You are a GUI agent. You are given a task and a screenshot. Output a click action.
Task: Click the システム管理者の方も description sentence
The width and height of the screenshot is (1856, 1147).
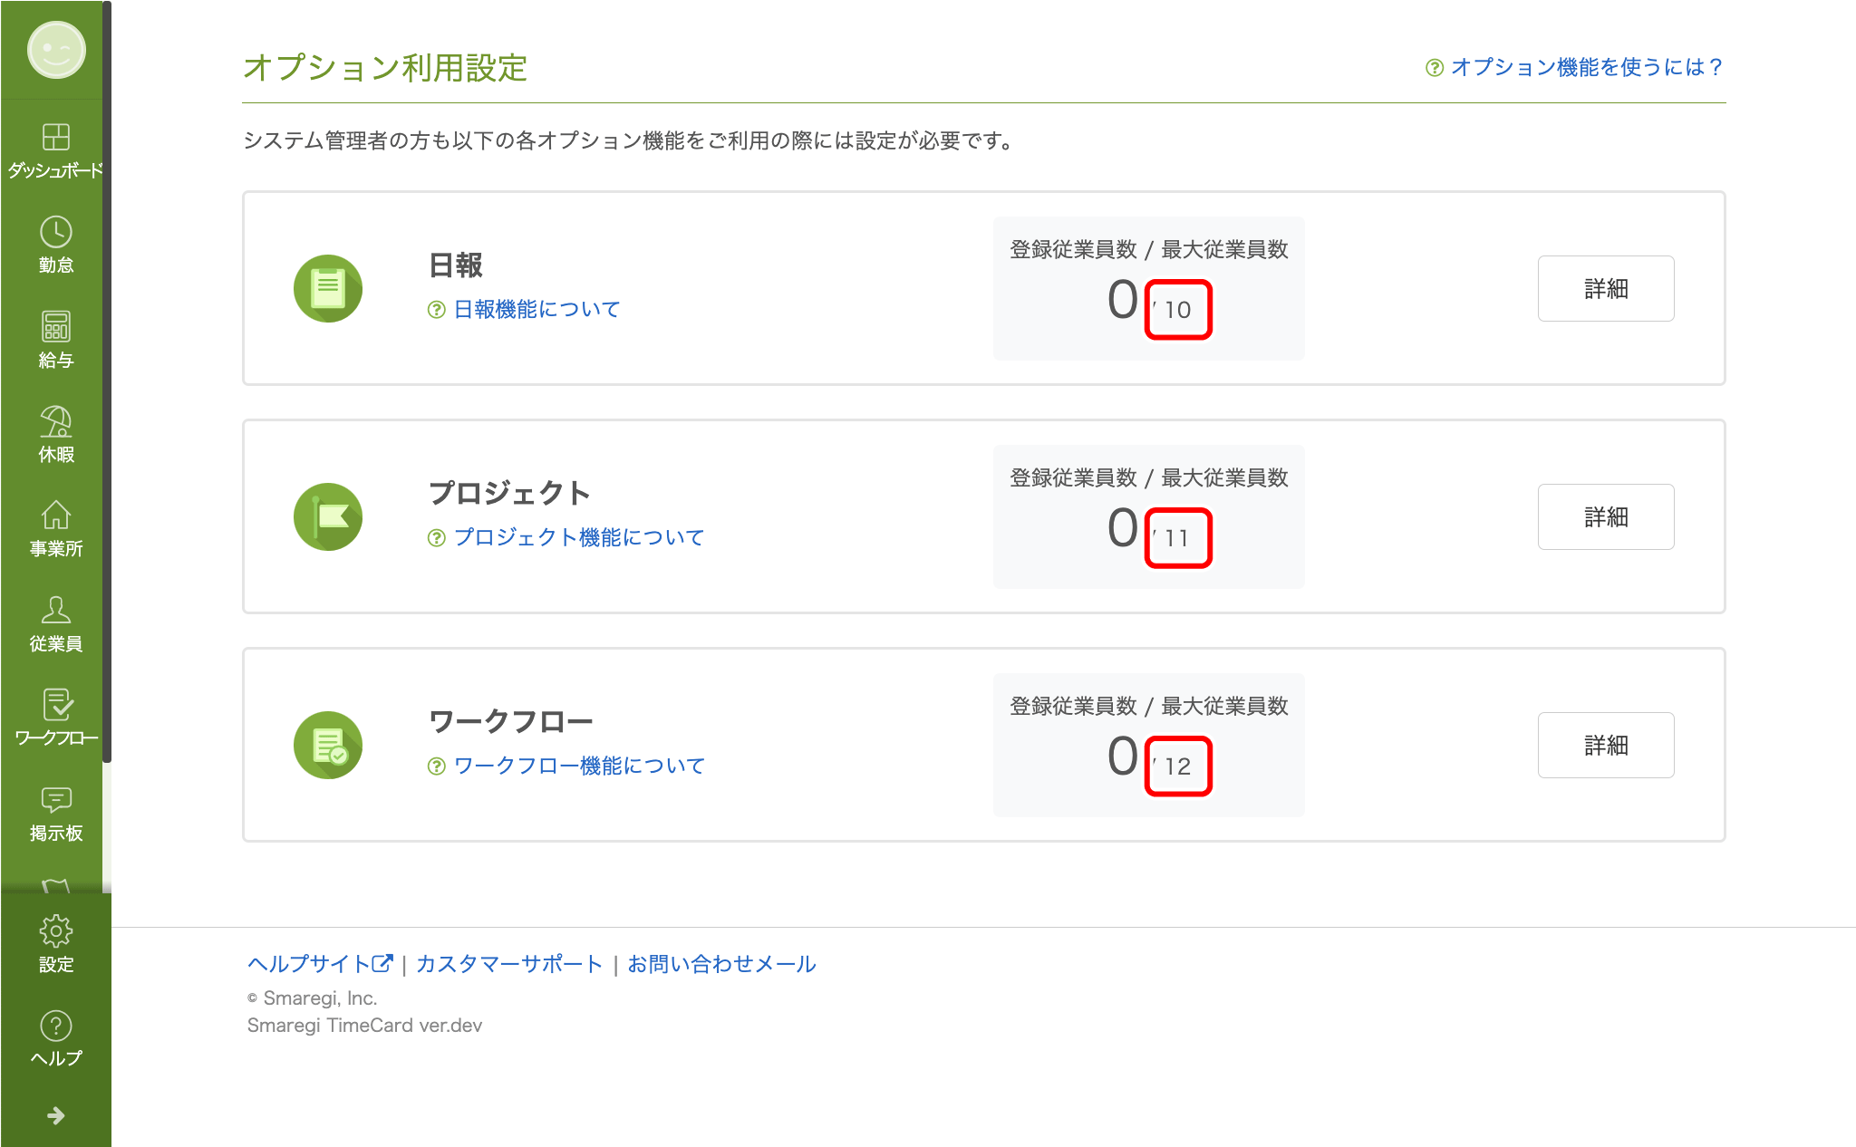(x=630, y=140)
